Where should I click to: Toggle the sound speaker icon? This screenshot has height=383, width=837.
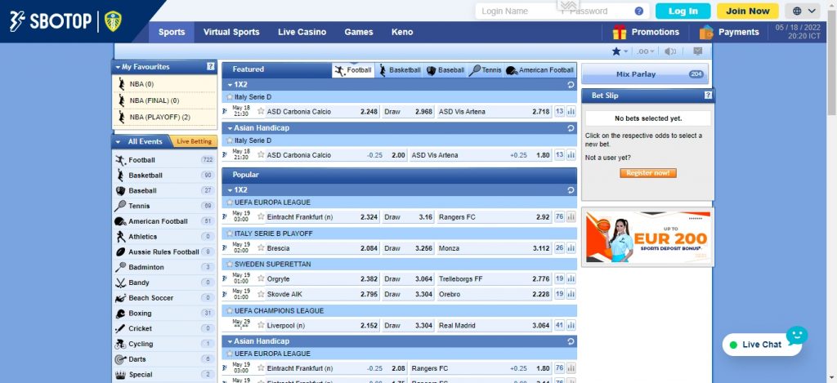pyautogui.click(x=670, y=51)
